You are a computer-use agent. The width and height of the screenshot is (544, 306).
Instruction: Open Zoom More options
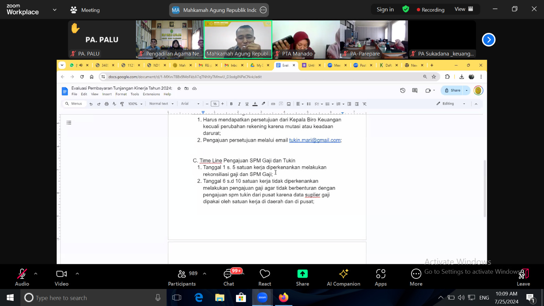pos(416,278)
